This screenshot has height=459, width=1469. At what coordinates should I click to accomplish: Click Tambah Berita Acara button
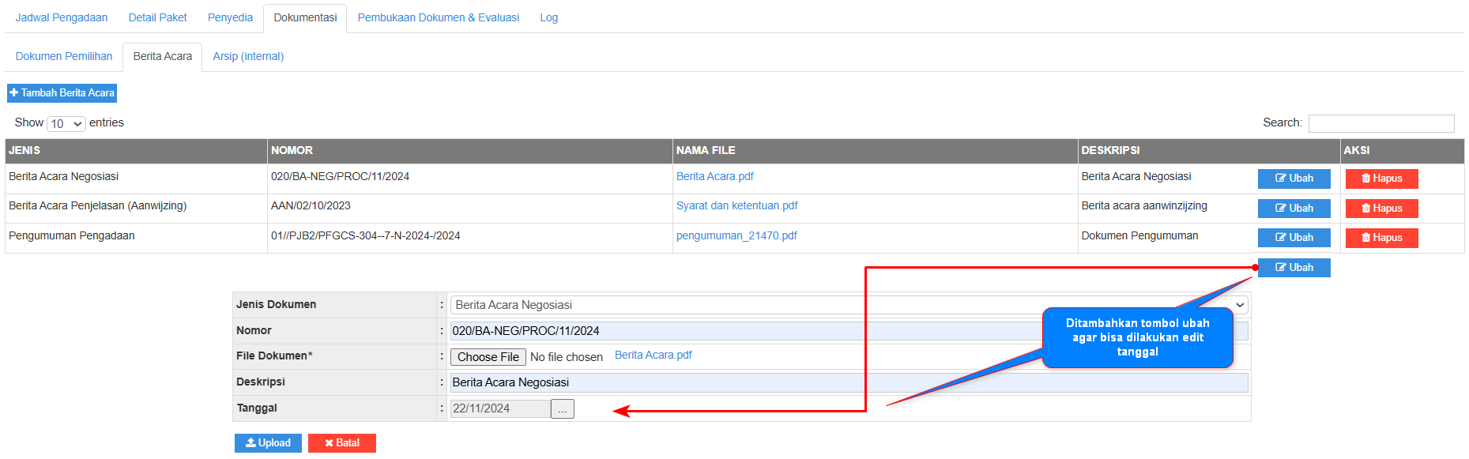point(62,93)
